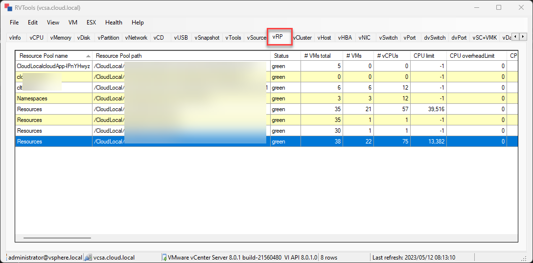Switch to the vPort tab
Image resolution: width=533 pixels, height=263 pixels.
pyautogui.click(x=410, y=38)
